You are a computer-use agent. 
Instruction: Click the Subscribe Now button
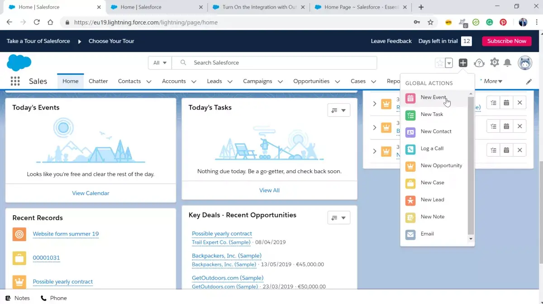tap(507, 41)
